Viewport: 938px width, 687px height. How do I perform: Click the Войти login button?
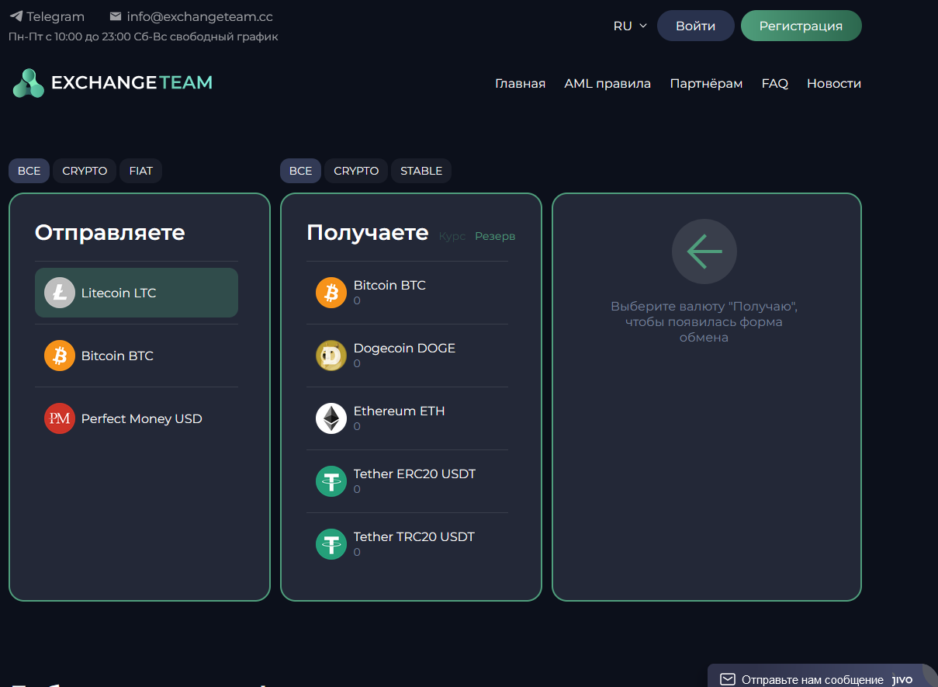[x=695, y=26]
